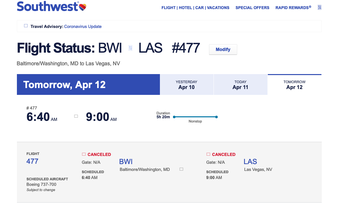This screenshot has height=206, width=352.
Task: Click the Southwest heart logo
Action: click(x=83, y=6)
